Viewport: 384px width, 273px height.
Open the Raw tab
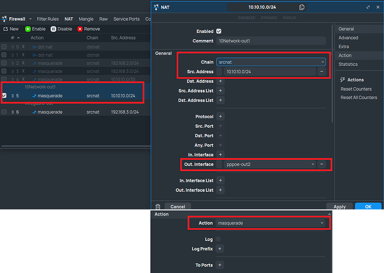click(x=103, y=19)
